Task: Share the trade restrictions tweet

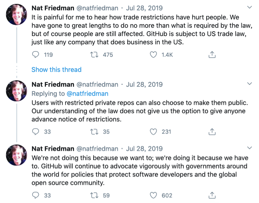Action: pos(212,55)
